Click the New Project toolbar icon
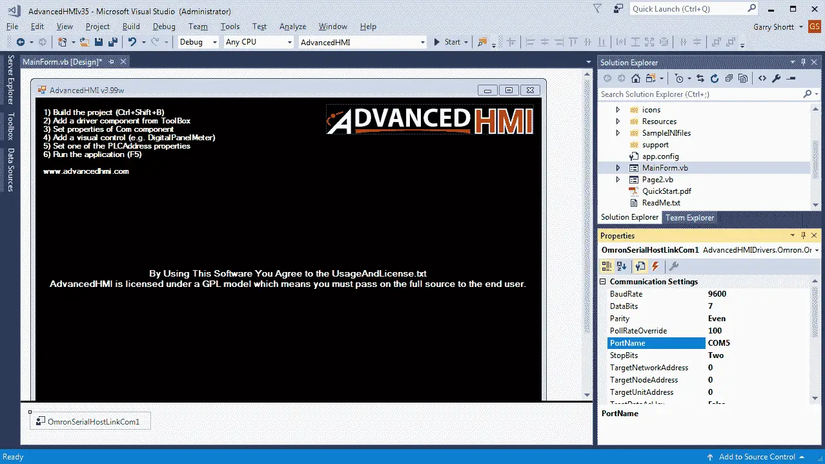 tap(63, 42)
